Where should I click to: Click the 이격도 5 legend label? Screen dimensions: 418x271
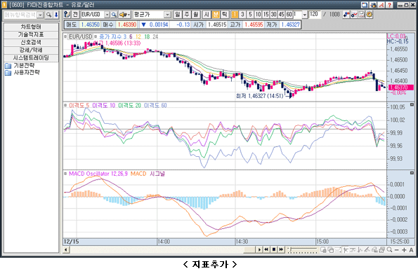point(79,106)
